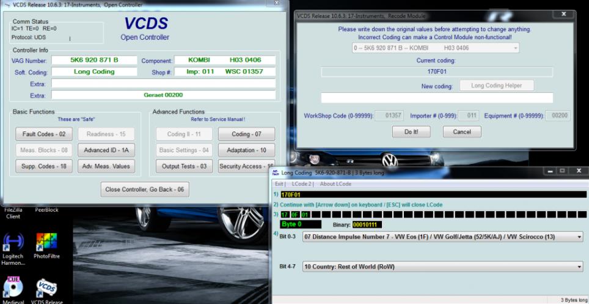Click Coding II - 11 button
The image size is (589, 304).
(184, 134)
